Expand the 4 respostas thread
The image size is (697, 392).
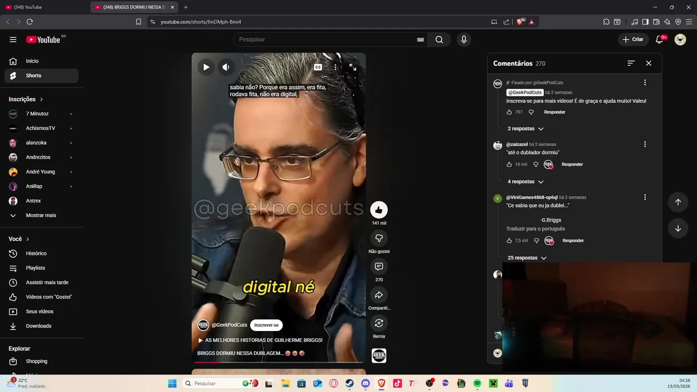525,181
